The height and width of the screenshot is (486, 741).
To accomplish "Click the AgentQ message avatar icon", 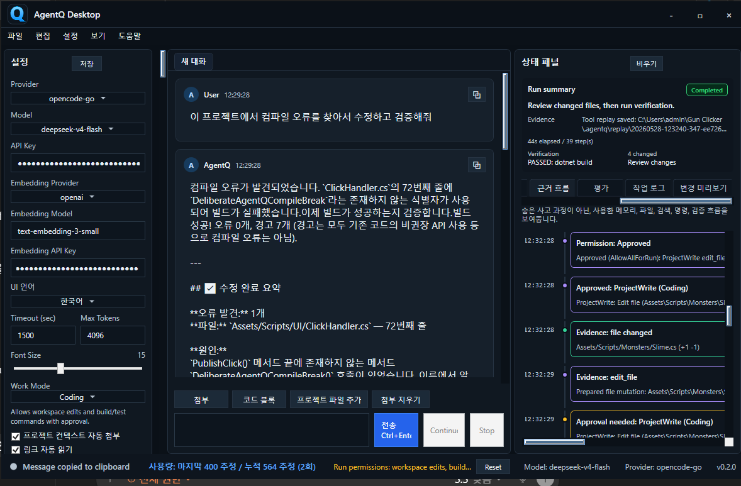I will point(191,165).
